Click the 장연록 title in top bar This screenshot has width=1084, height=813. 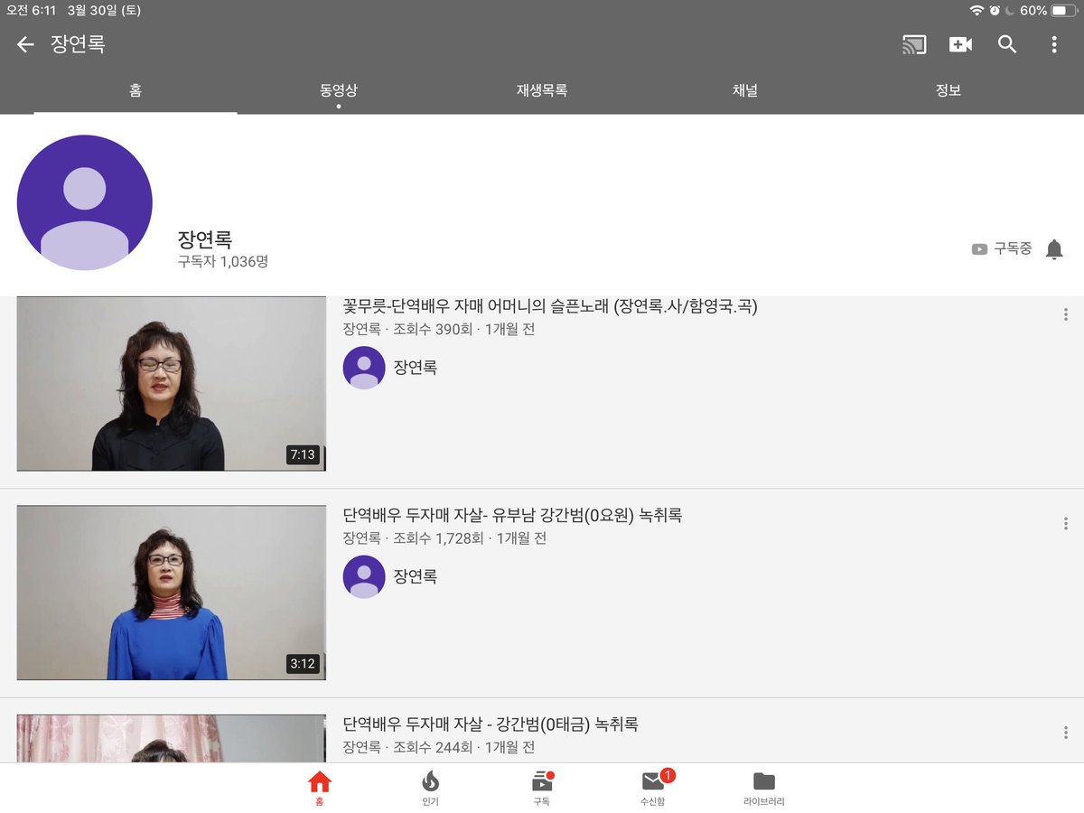pyautogui.click(x=78, y=44)
